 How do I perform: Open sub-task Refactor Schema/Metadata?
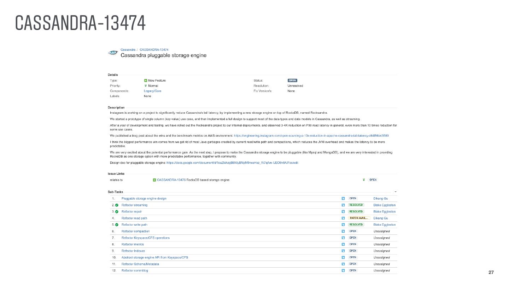[x=140, y=264]
